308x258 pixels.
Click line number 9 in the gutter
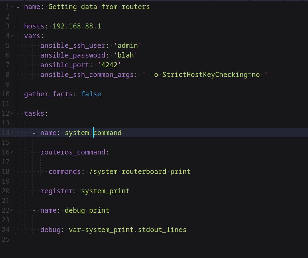(x=8, y=84)
